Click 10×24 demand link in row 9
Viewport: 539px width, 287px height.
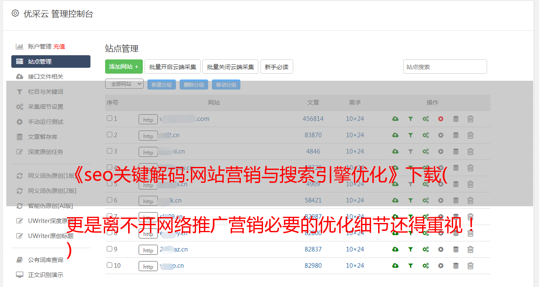pos(355,249)
